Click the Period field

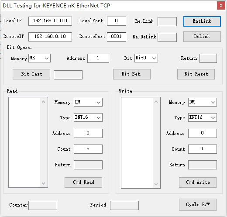point(124,205)
